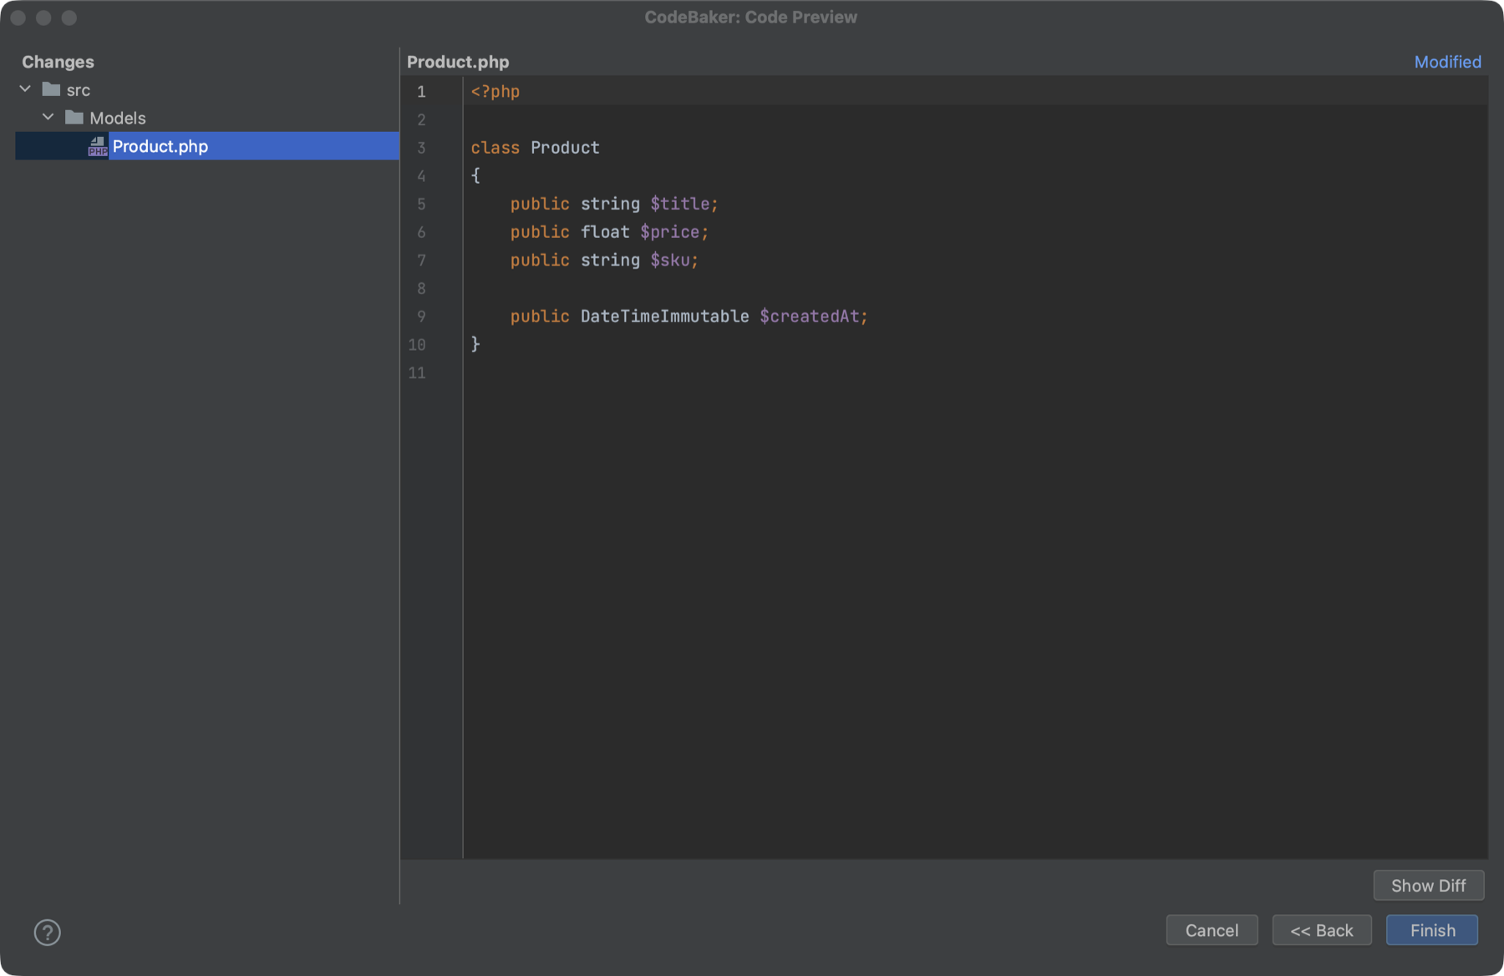Click the Modified status label
The width and height of the screenshot is (1504, 976).
click(1447, 62)
